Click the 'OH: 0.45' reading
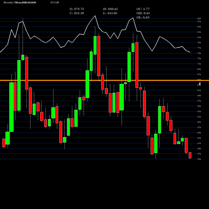Viewport: 209px width, 209px height. 143,13
